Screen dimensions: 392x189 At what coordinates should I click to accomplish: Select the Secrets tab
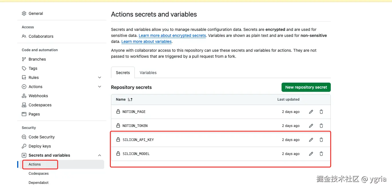point(123,73)
